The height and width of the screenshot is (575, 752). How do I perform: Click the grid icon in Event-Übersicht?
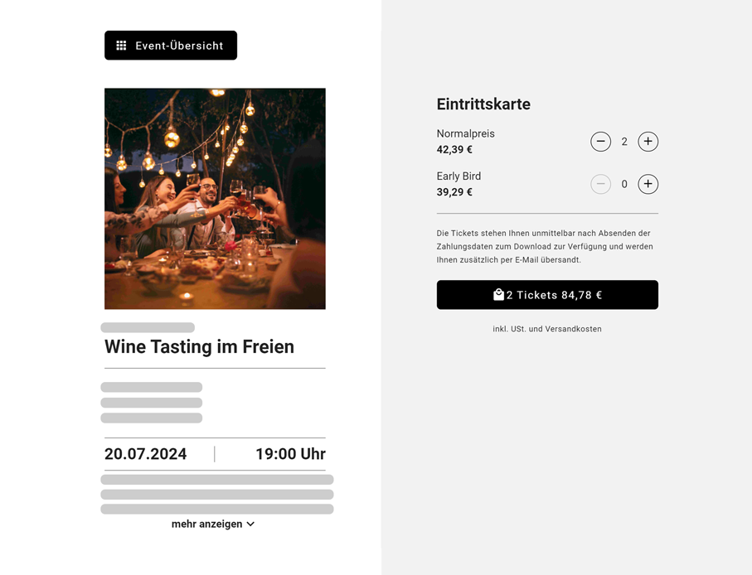(x=121, y=46)
